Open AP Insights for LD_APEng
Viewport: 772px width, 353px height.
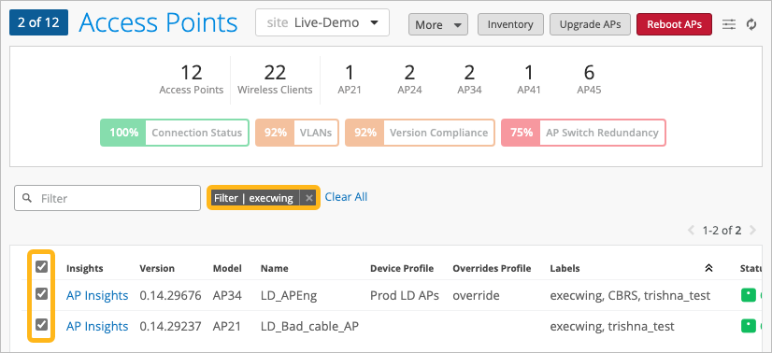(97, 295)
